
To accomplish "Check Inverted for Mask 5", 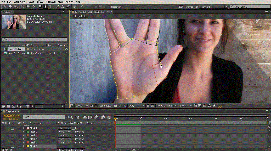I will click(x=73, y=143).
